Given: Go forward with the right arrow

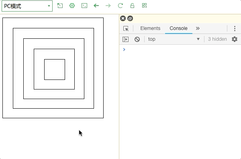Looking at the screenshot, I should click(x=108, y=6).
